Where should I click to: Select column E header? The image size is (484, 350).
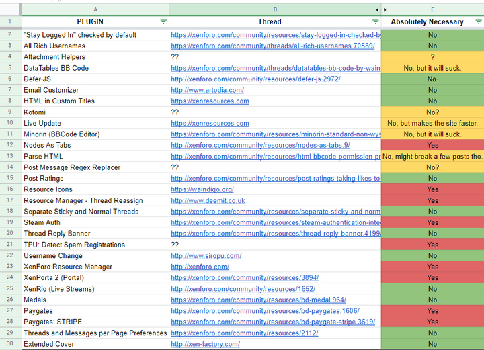pos(432,9)
